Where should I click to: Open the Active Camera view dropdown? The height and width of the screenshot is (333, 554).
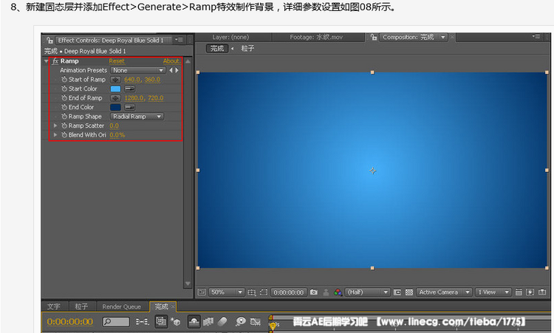[x=444, y=292]
